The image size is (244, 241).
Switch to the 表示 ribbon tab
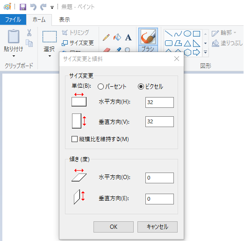pyautogui.click(x=65, y=20)
